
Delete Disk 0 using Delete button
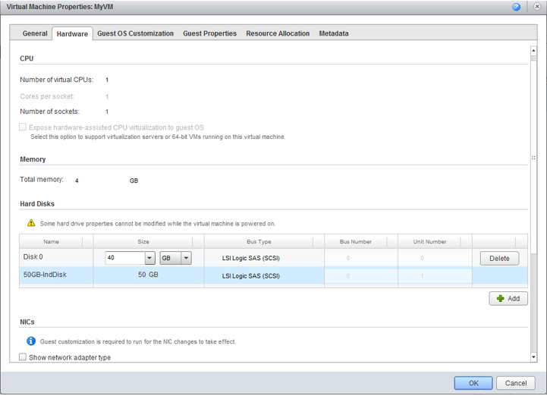(499, 258)
